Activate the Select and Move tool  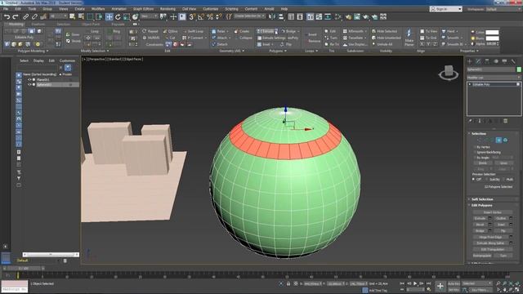click(109, 16)
